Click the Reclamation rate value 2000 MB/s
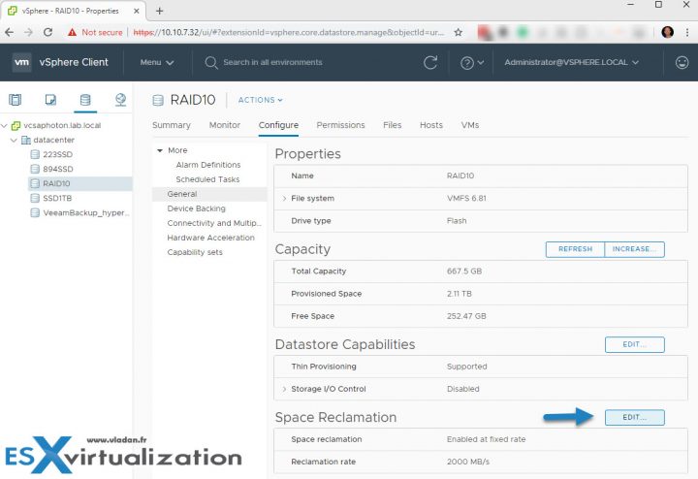 click(468, 462)
